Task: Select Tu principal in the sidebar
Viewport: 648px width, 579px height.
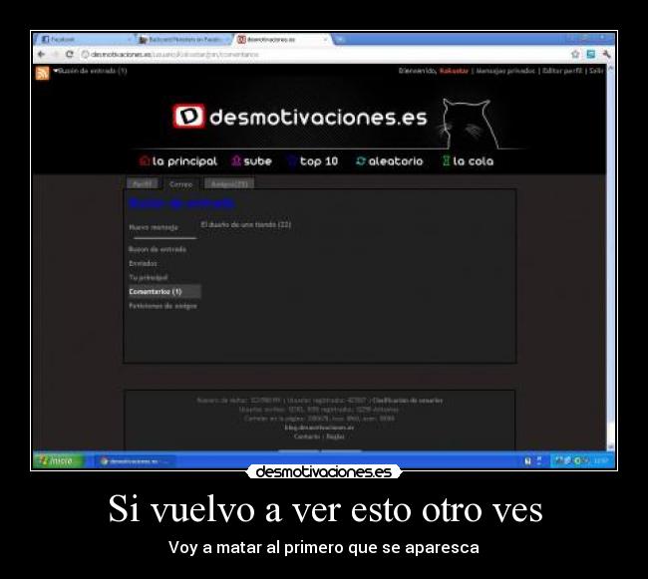Action: 148,277
